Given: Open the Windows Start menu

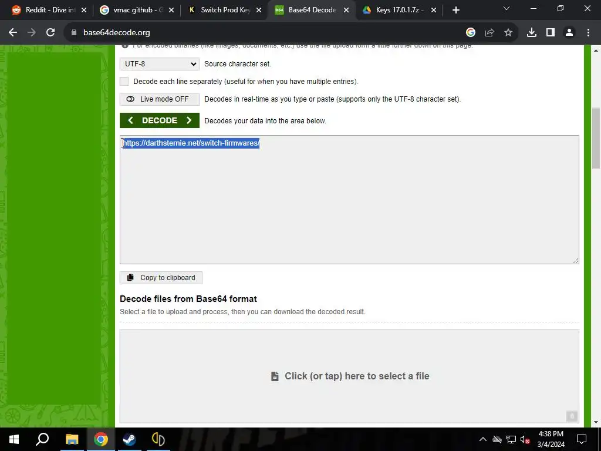Looking at the screenshot, I should pos(14,439).
